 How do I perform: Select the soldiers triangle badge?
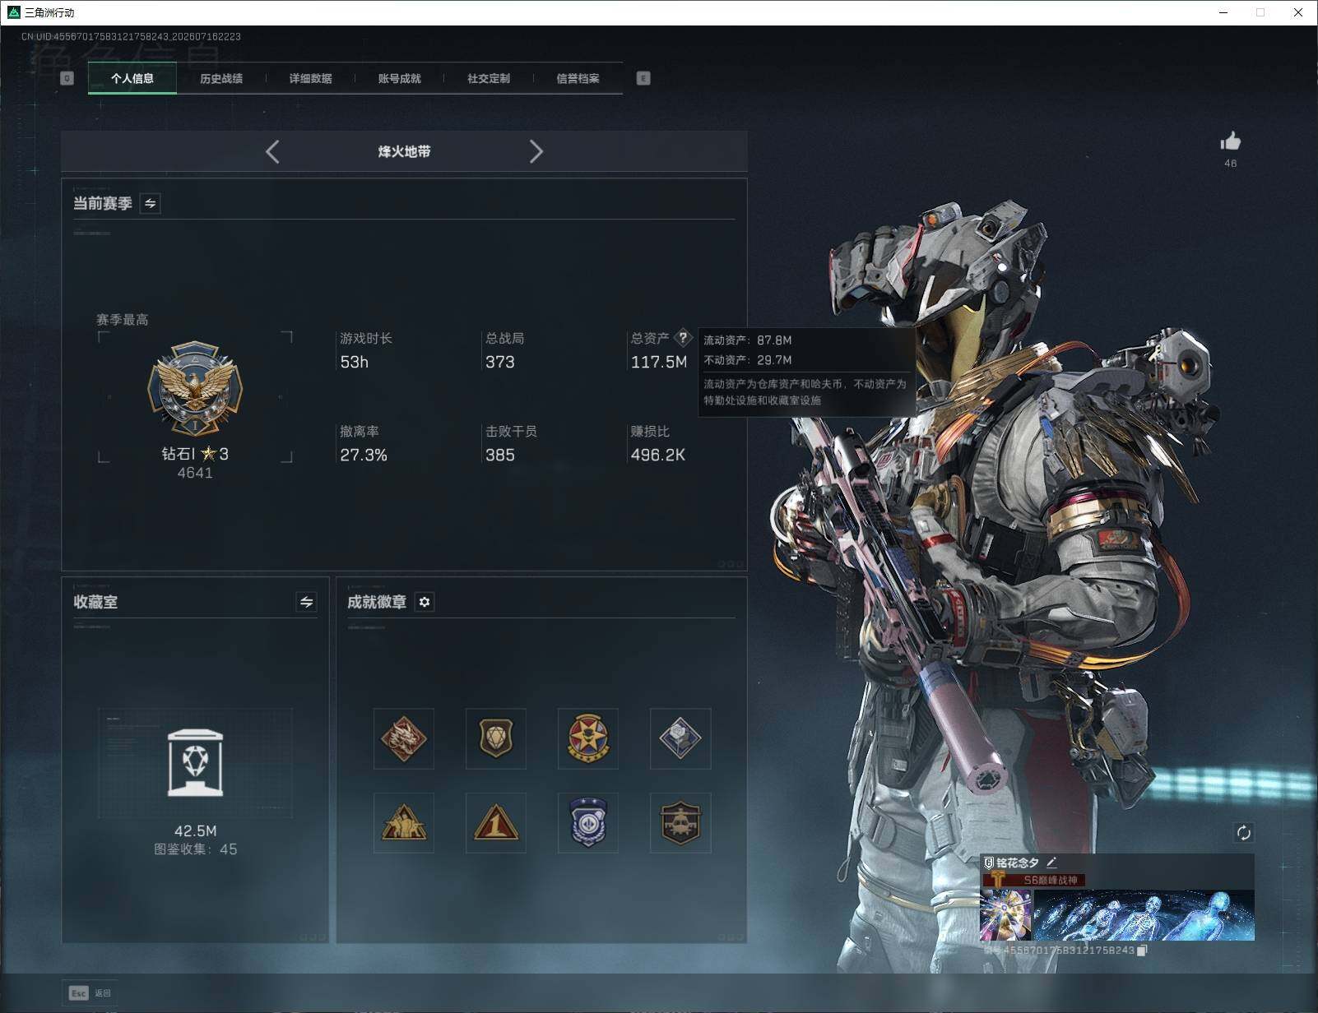coord(404,823)
